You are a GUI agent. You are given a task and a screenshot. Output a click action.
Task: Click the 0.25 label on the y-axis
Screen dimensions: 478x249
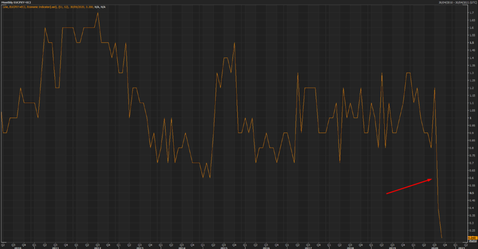point(471,230)
